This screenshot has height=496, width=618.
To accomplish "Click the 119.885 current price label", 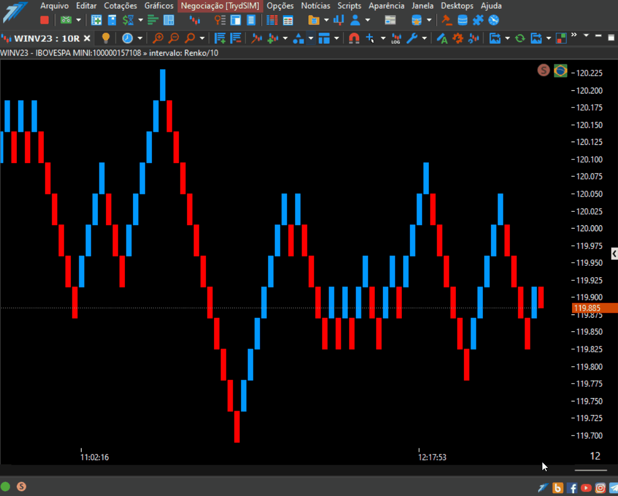I will click(x=595, y=308).
